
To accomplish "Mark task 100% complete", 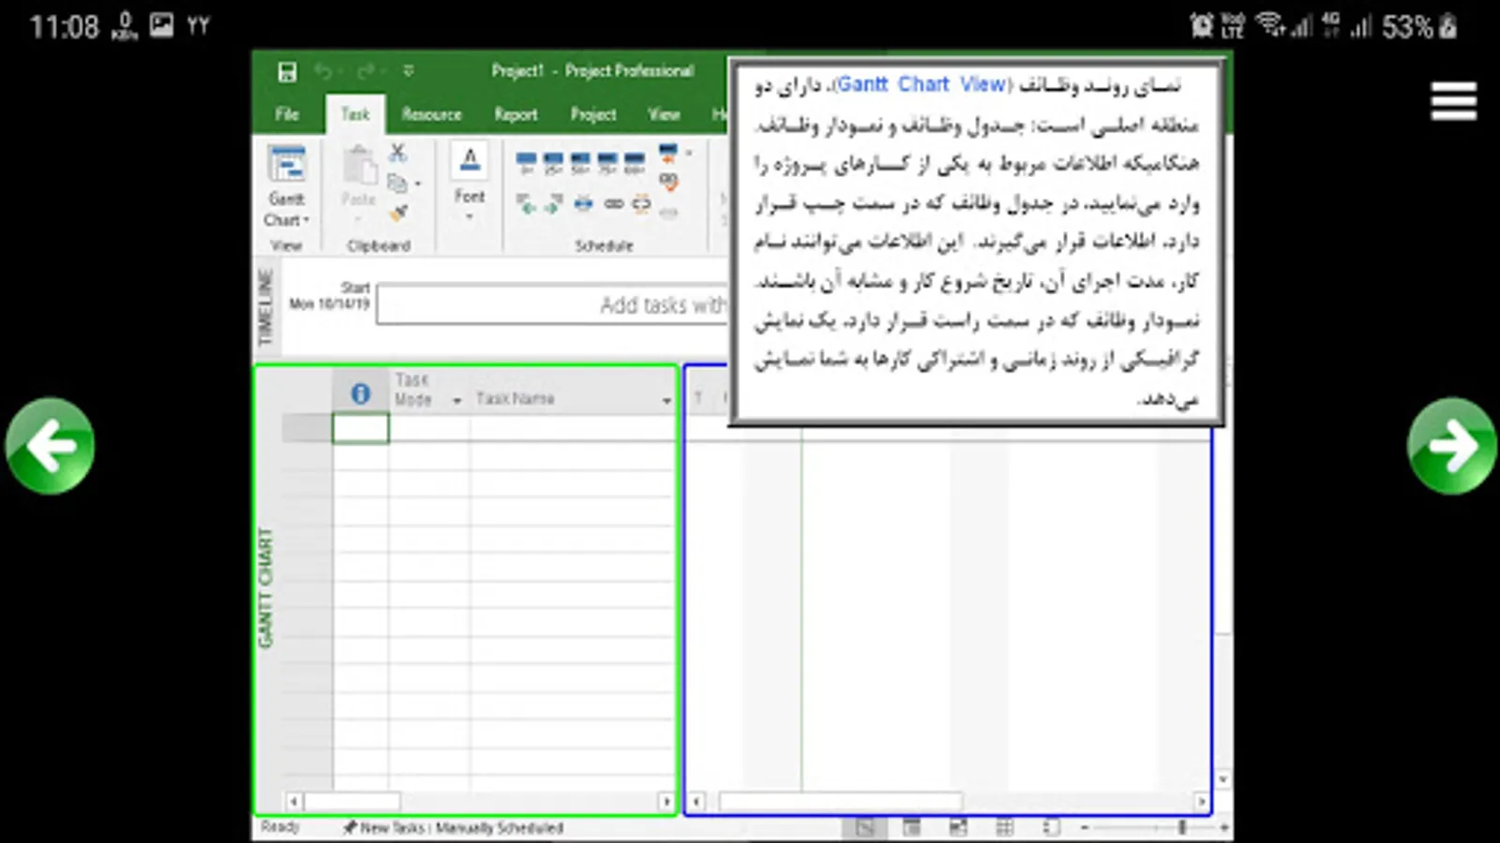I will (x=635, y=164).
